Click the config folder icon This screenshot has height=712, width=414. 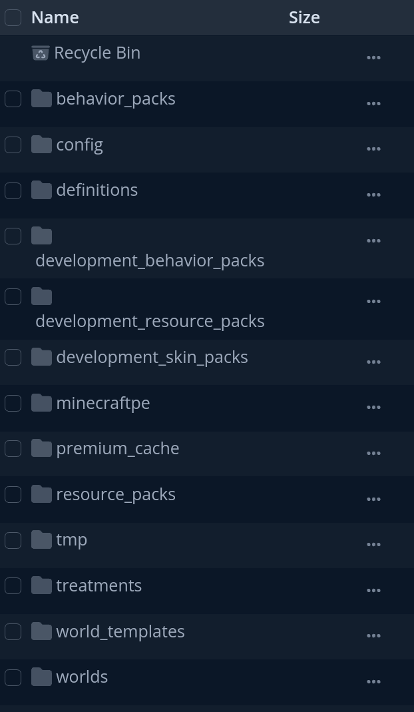coord(41,145)
